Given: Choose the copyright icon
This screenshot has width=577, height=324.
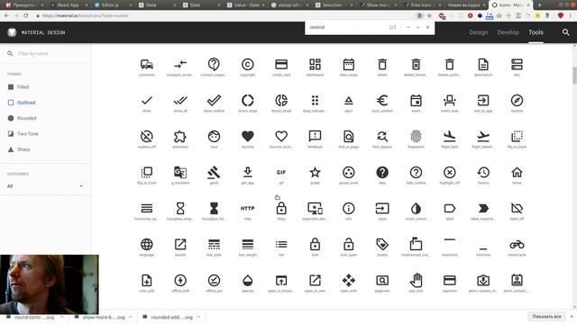Looking at the screenshot, I should pyautogui.click(x=248, y=65).
